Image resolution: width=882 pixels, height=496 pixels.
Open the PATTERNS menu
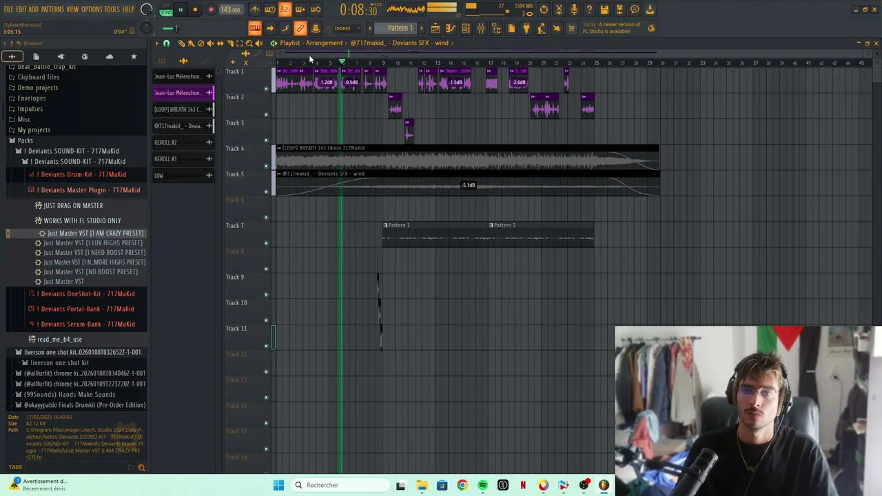(x=52, y=10)
